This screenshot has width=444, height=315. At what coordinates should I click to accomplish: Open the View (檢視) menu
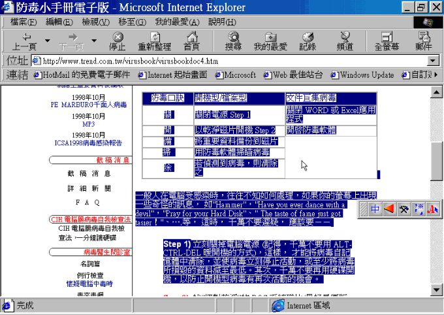(x=95, y=22)
